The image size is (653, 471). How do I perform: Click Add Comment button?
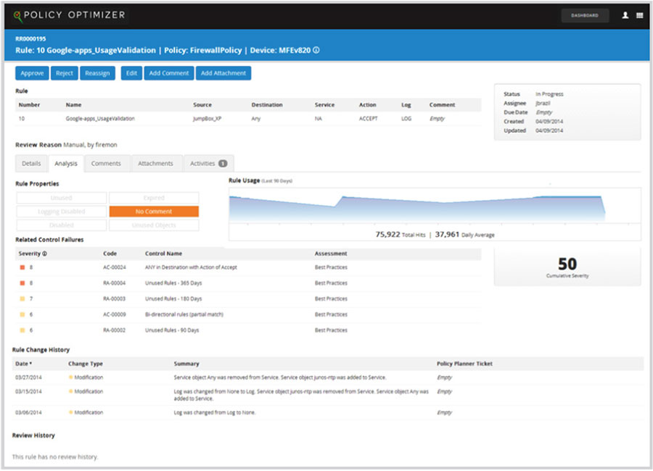168,73
